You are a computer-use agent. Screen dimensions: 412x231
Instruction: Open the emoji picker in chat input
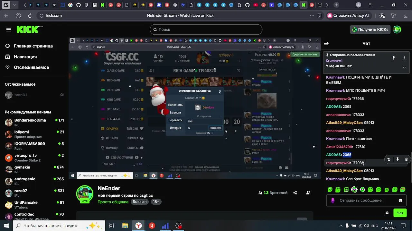click(400, 201)
